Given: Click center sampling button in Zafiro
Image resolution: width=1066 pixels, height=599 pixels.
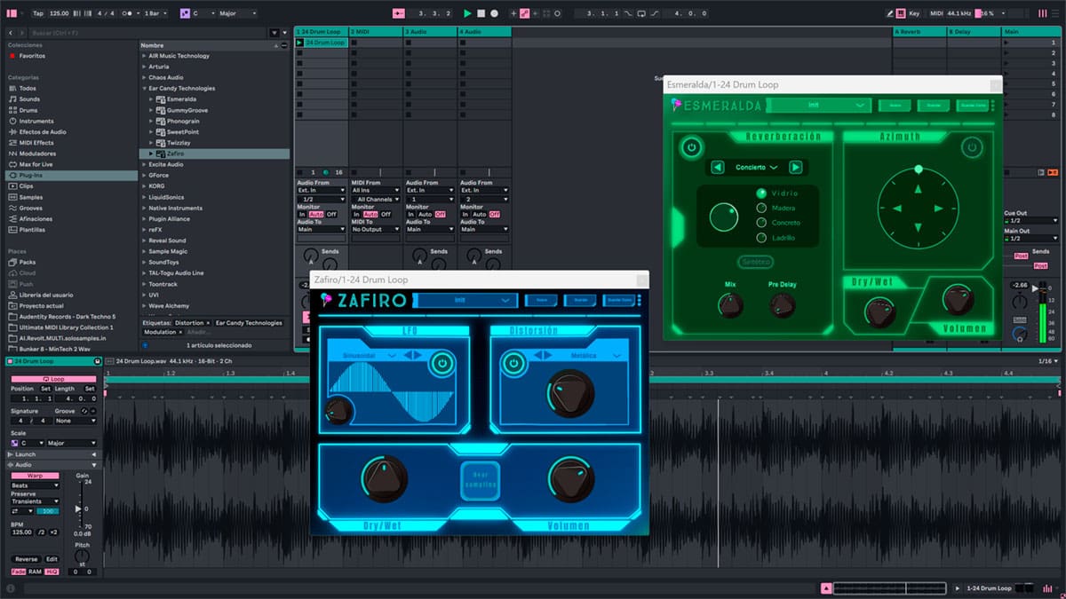Looking at the screenshot, I should tap(480, 480).
